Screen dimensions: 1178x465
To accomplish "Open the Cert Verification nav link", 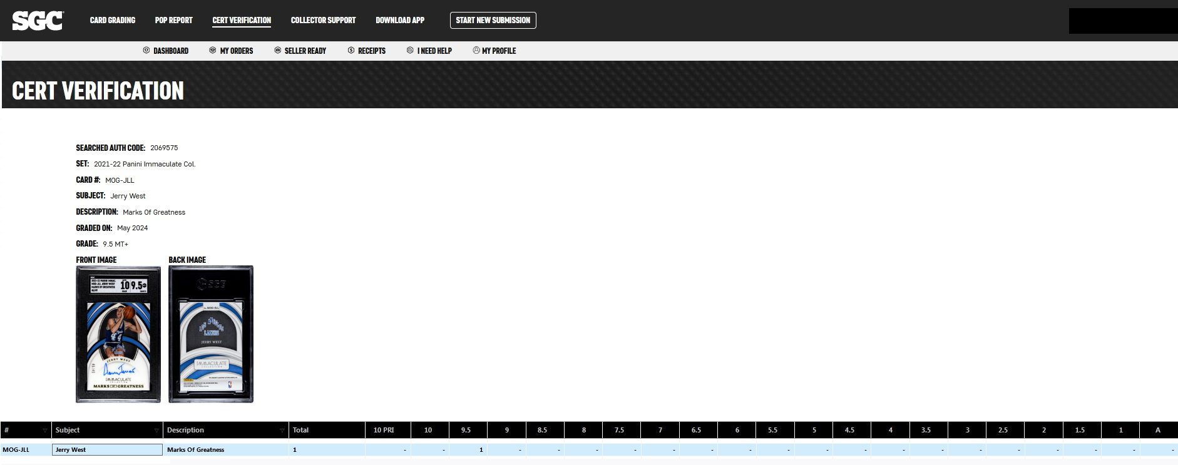I will (242, 20).
